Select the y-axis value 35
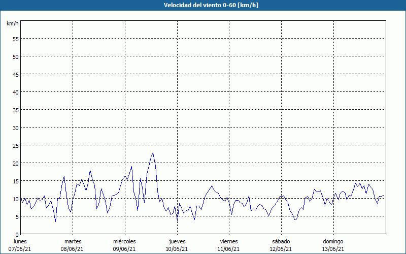Screen dimensions: 406x254 coord(16,110)
